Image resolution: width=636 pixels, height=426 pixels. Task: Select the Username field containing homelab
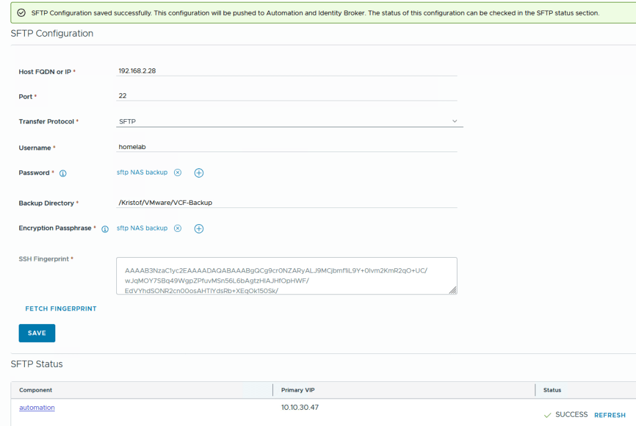click(286, 147)
